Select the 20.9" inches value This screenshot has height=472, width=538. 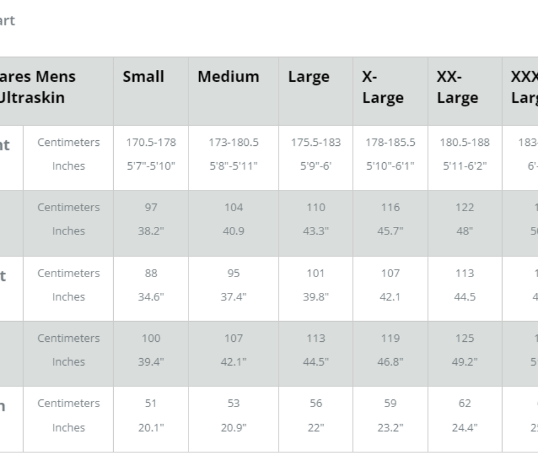234,428
